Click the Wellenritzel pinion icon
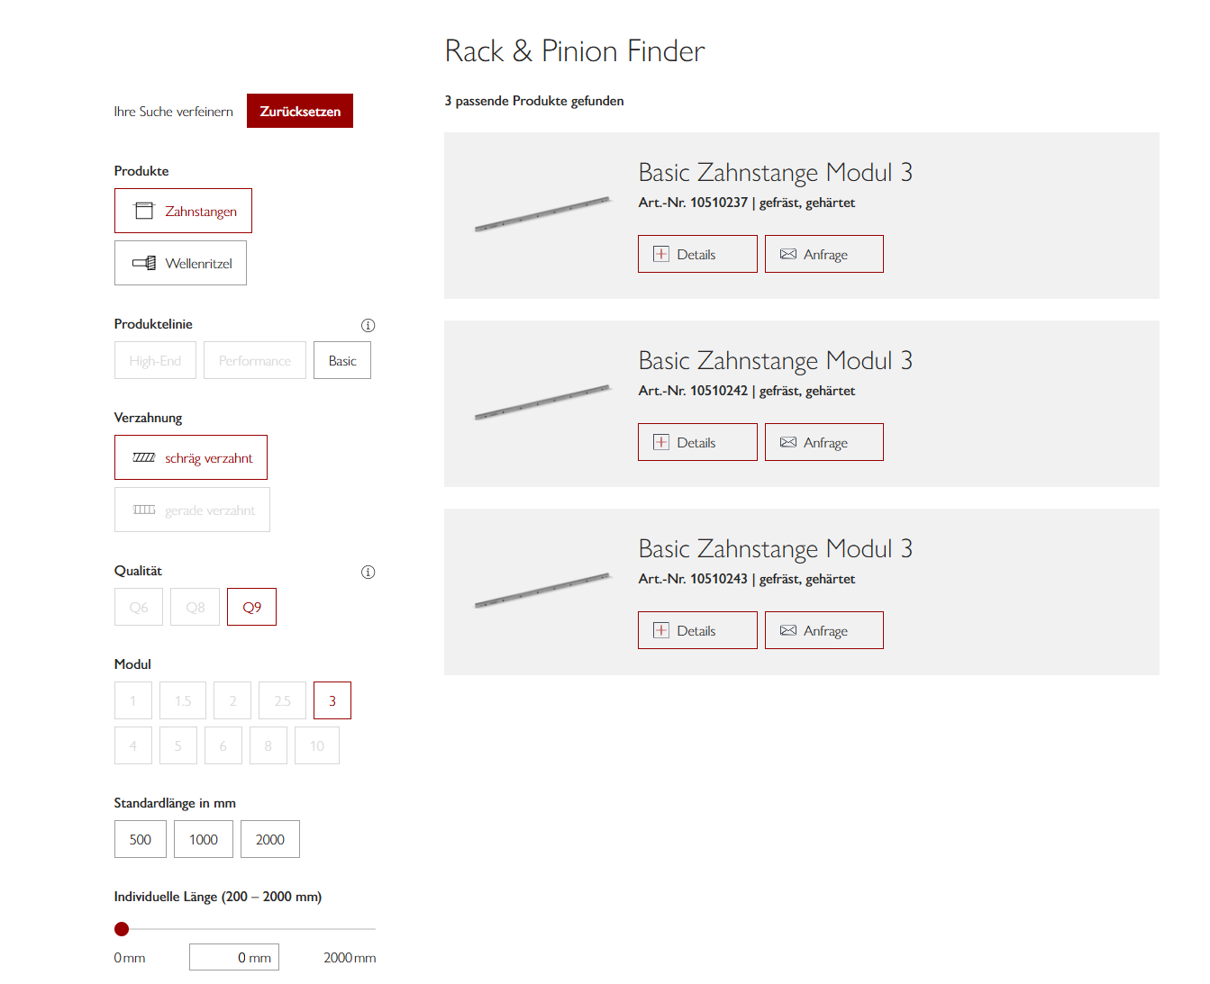1210x984 pixels. click(x=144, y=263)
